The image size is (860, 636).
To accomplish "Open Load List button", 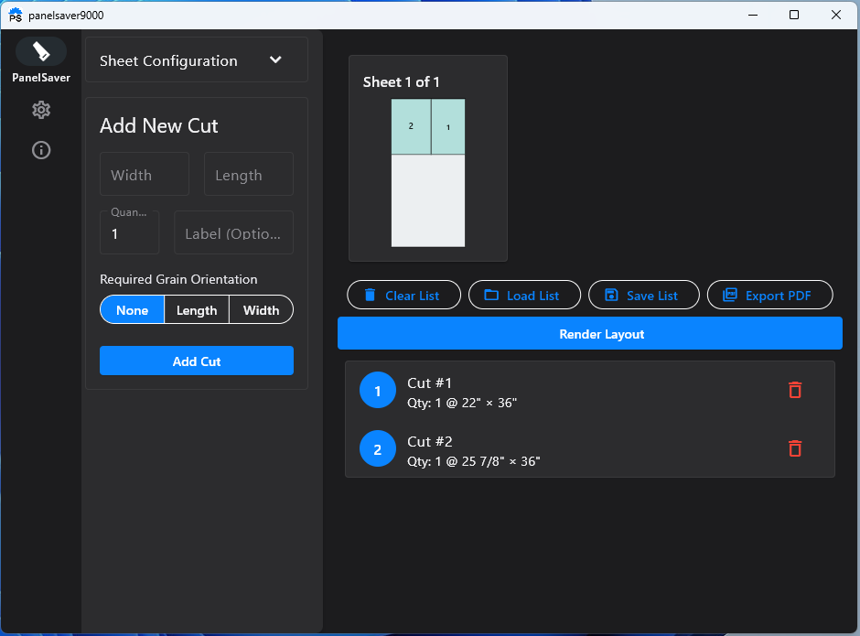I will click(524, 296).
